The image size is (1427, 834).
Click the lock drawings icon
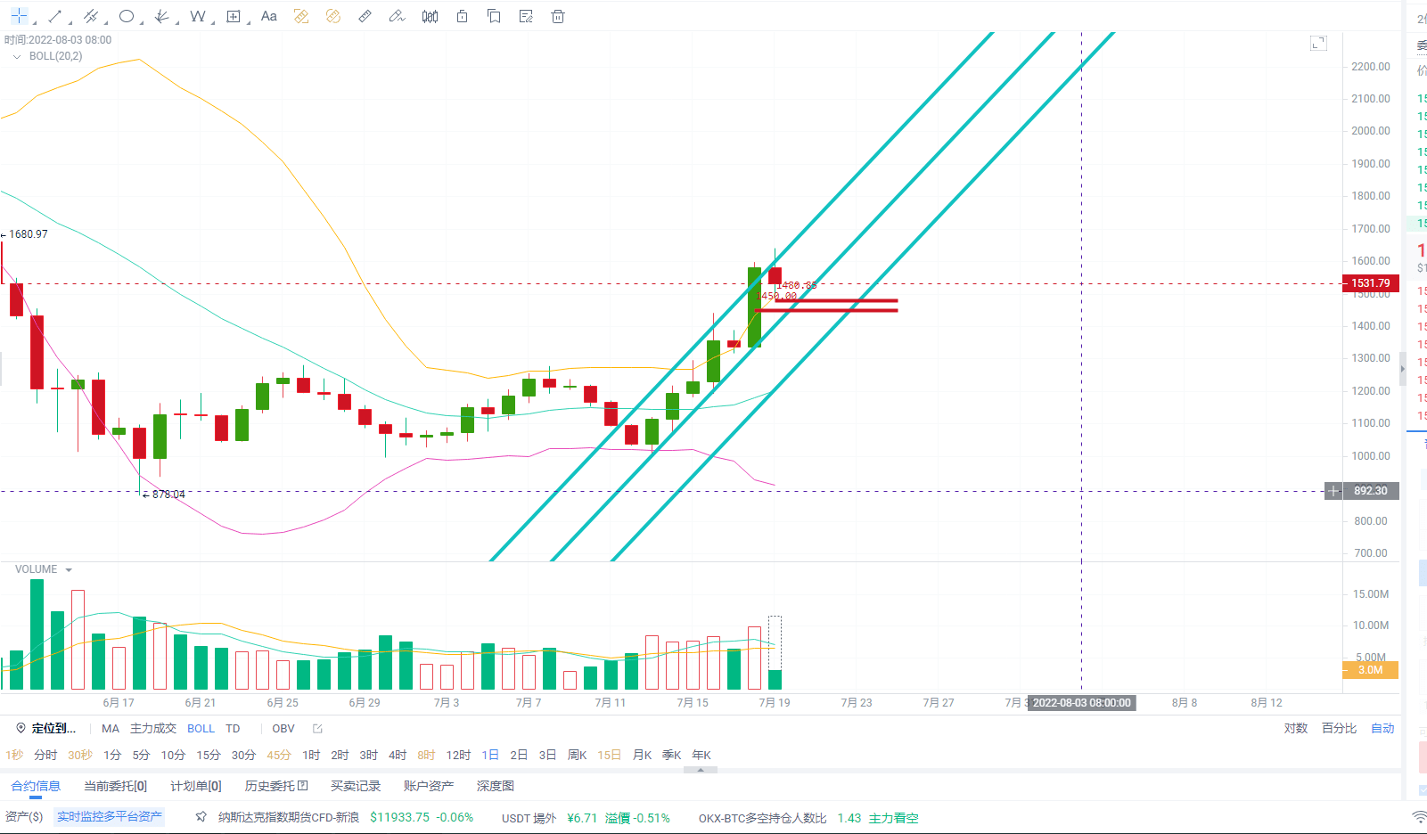tap(462, 16)
